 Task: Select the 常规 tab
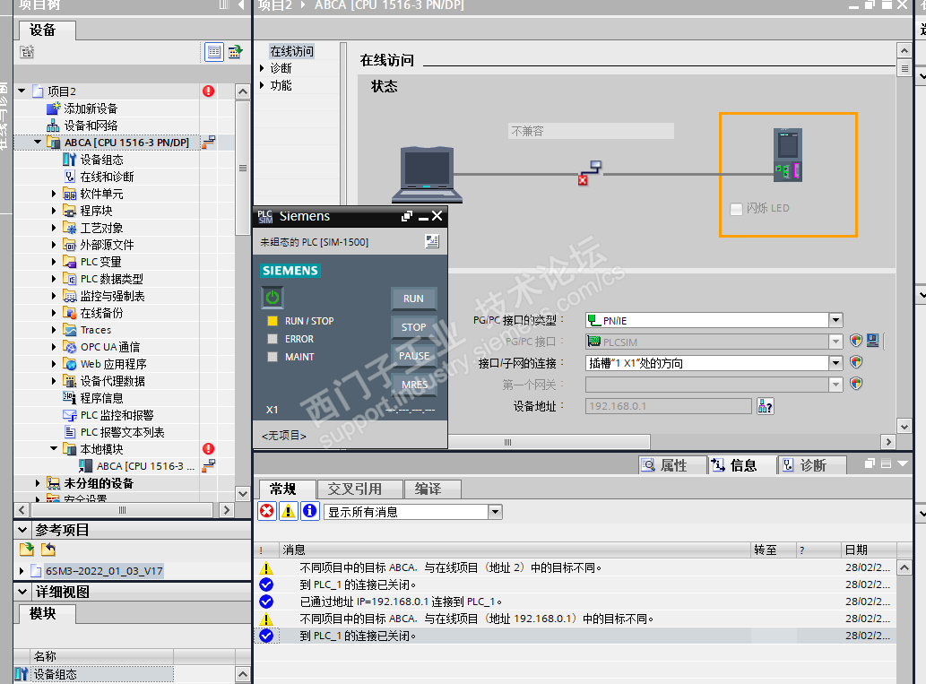pos(288,489)
